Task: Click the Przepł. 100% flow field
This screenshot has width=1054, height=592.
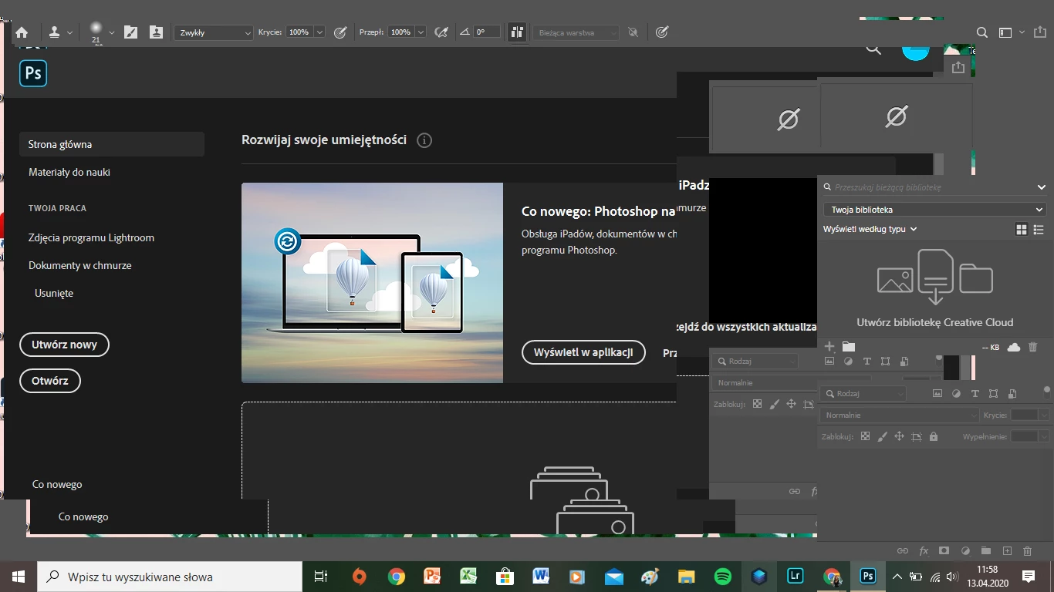Action: [400, 32]
